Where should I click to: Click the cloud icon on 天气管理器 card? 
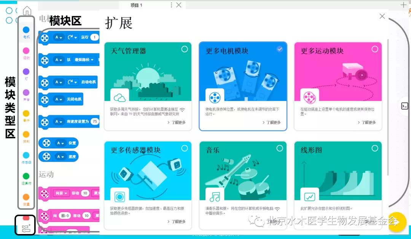coord(119,98)
